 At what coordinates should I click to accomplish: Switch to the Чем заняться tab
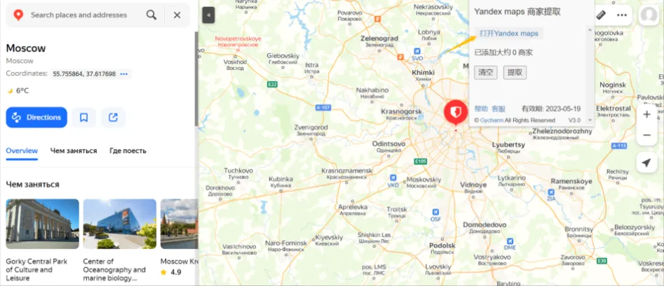74,151
